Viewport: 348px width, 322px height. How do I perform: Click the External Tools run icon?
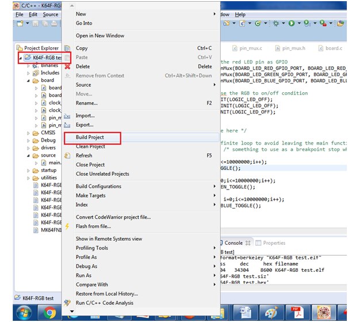click(x=323, y=24)
